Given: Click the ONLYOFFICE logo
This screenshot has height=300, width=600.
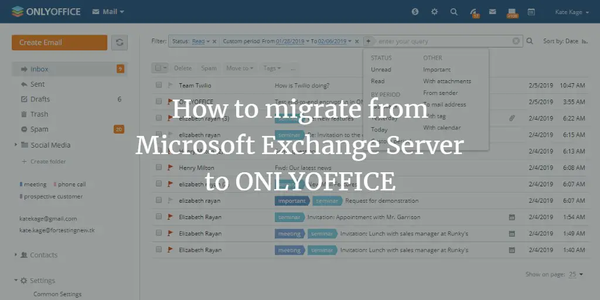Looking at the screenshot, I should click(46, 12).
